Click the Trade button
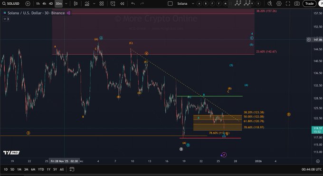This screenshot has height=176, width=323. point(309,3)
